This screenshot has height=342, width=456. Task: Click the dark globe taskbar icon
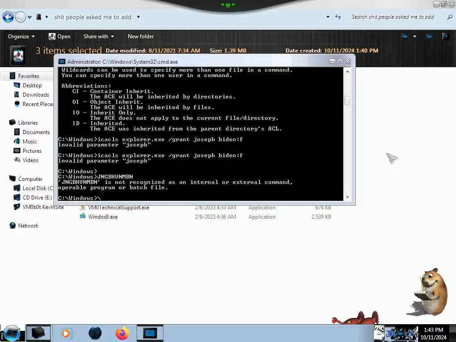95,333
